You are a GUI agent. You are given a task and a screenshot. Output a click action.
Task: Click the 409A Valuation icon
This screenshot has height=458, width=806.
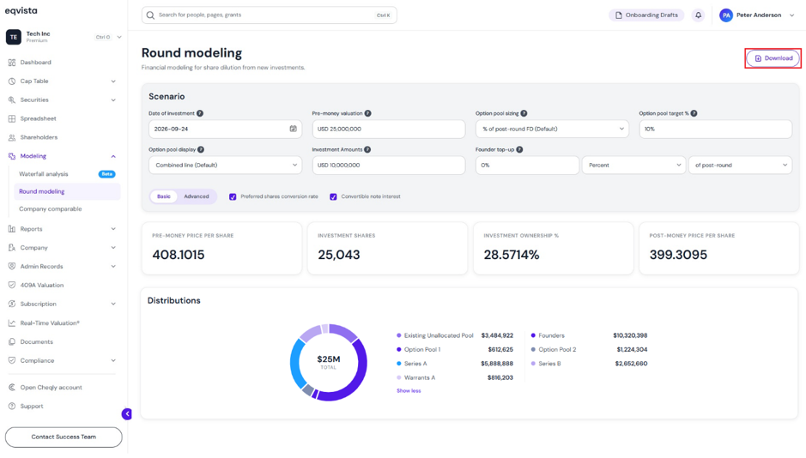[x=12, y=285]
